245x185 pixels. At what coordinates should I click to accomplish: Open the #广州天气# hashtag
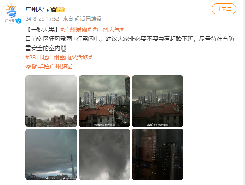point(108,29)
